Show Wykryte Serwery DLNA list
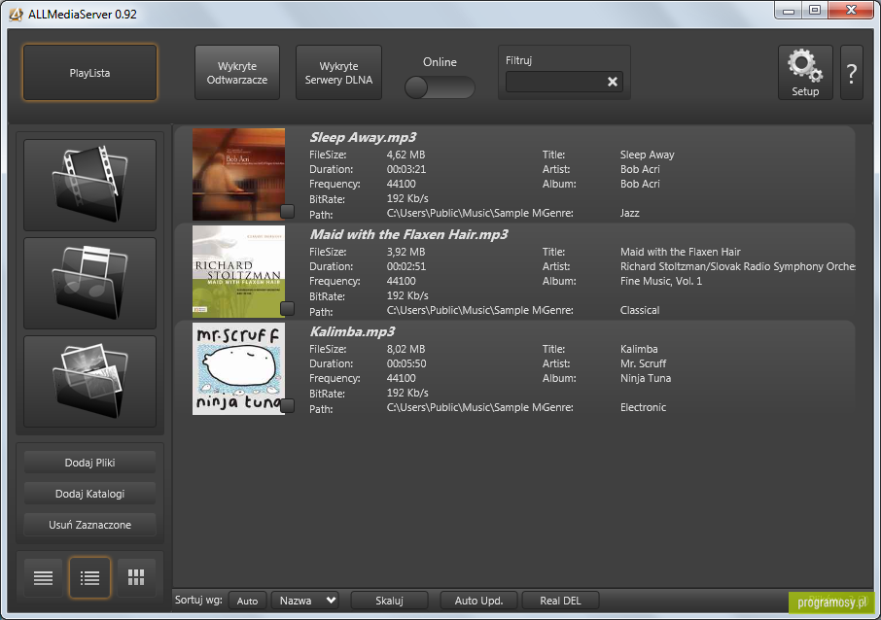 click(x=338, y=73)
